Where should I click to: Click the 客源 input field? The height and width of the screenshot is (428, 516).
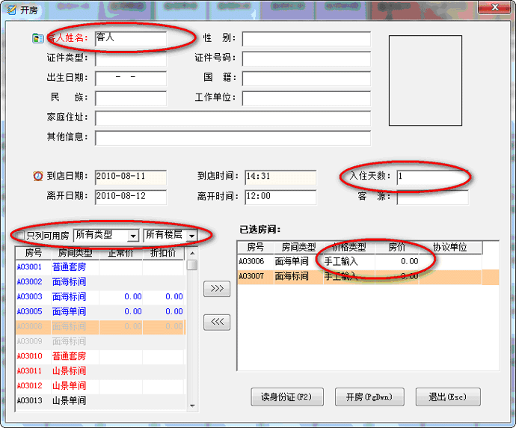[433, 198]
